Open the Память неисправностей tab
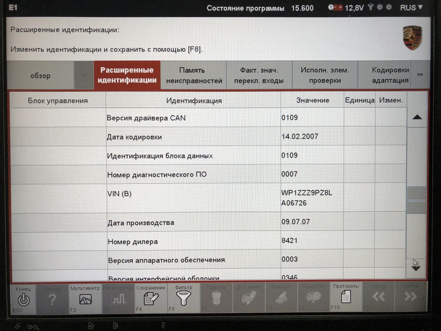 (x=194, y=75)
